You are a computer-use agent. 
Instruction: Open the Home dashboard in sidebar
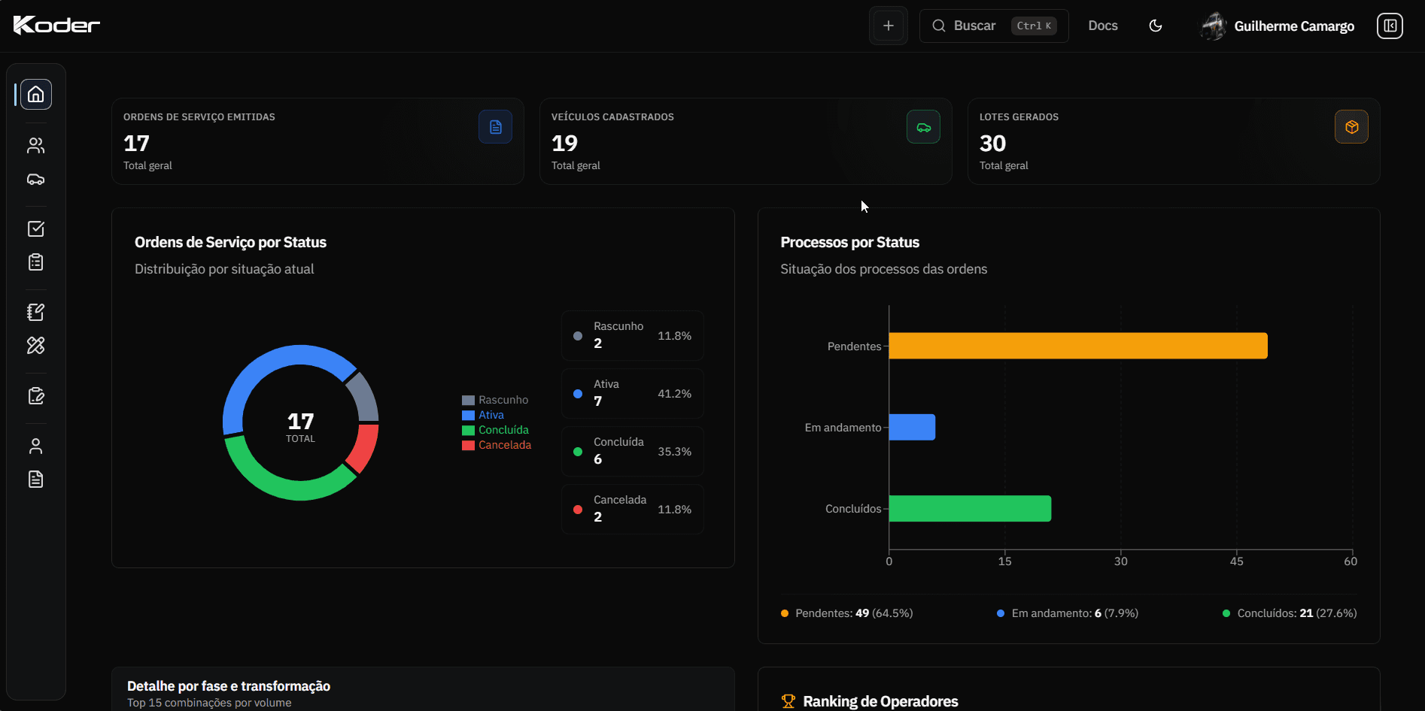pos(36,95)
